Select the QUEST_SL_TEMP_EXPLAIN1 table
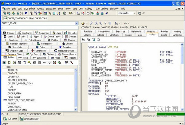The height and width of the screenshot is (125, 185). click(x=22, y=100)
